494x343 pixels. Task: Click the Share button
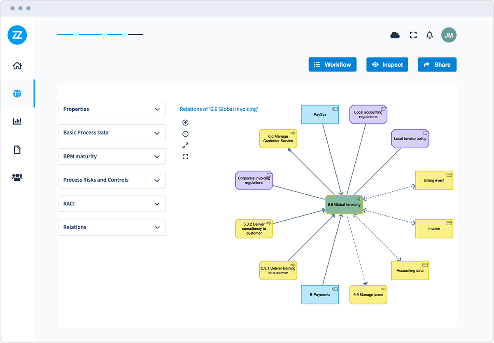tap(437, 65)
